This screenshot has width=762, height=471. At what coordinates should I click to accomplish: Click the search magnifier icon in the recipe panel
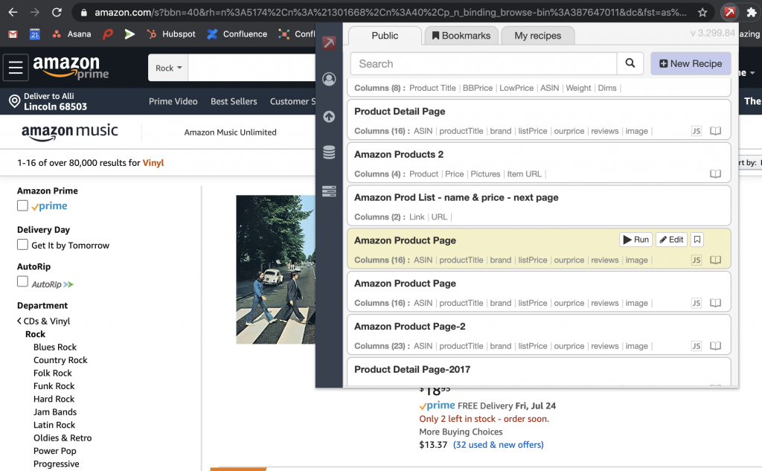630,63
